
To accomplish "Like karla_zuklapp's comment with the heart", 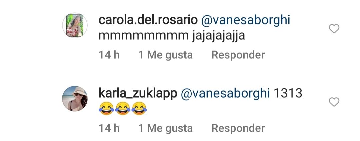I will (x=334, y=102).
